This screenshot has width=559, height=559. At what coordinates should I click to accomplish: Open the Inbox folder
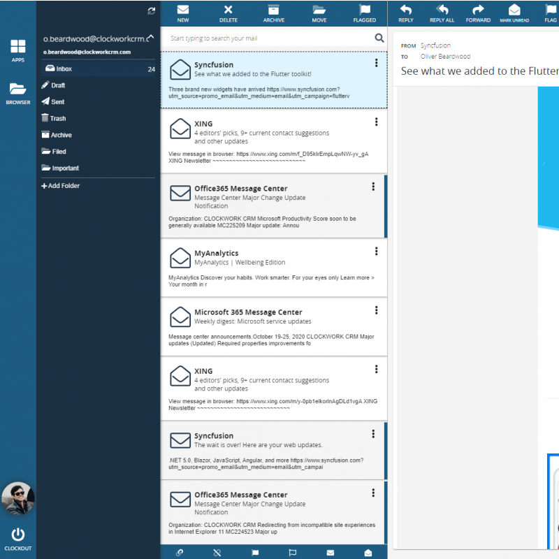click(99, 68)
